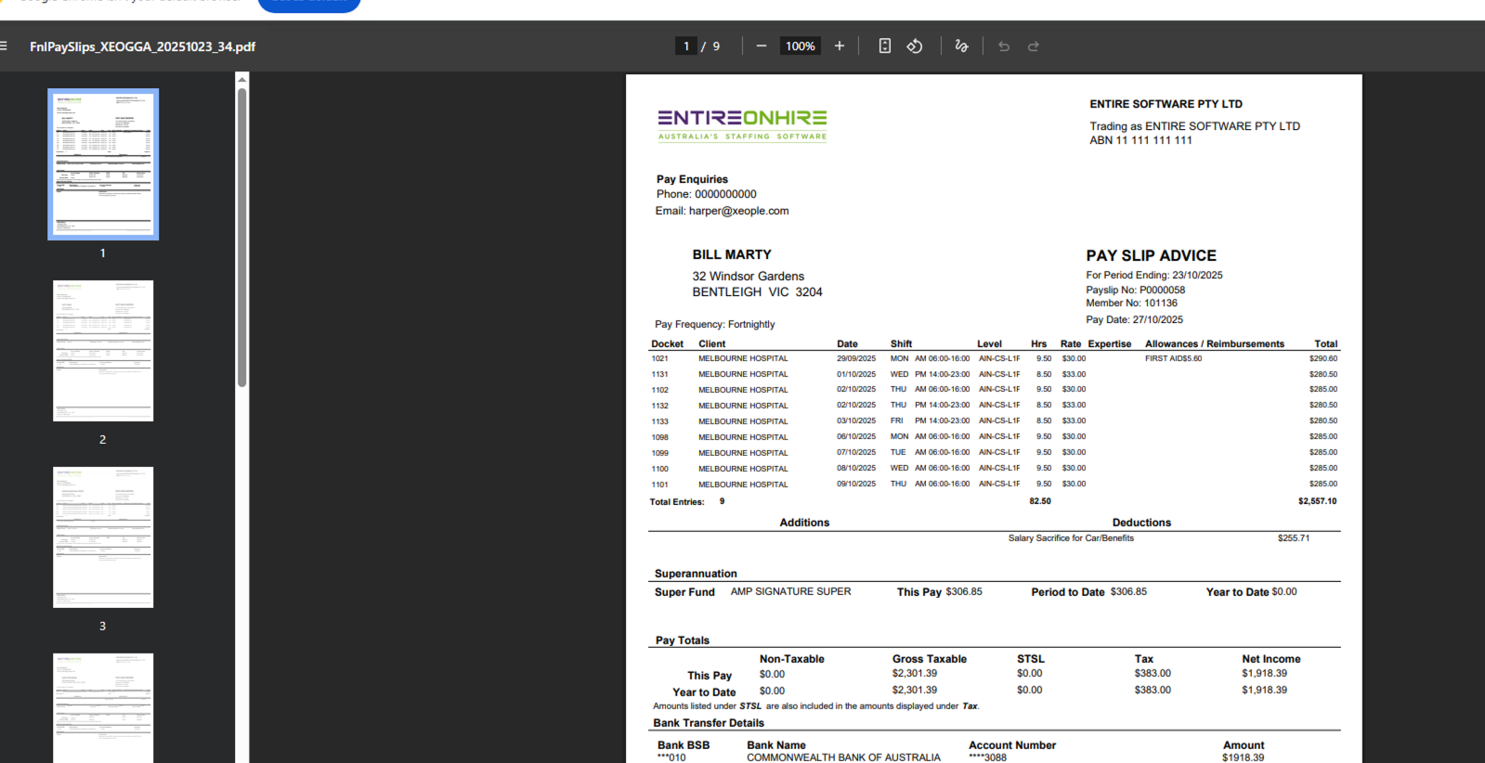Rotate the document counterclockwise
The height and width of the screenshot is (763, 1485).
pos(915,45)
